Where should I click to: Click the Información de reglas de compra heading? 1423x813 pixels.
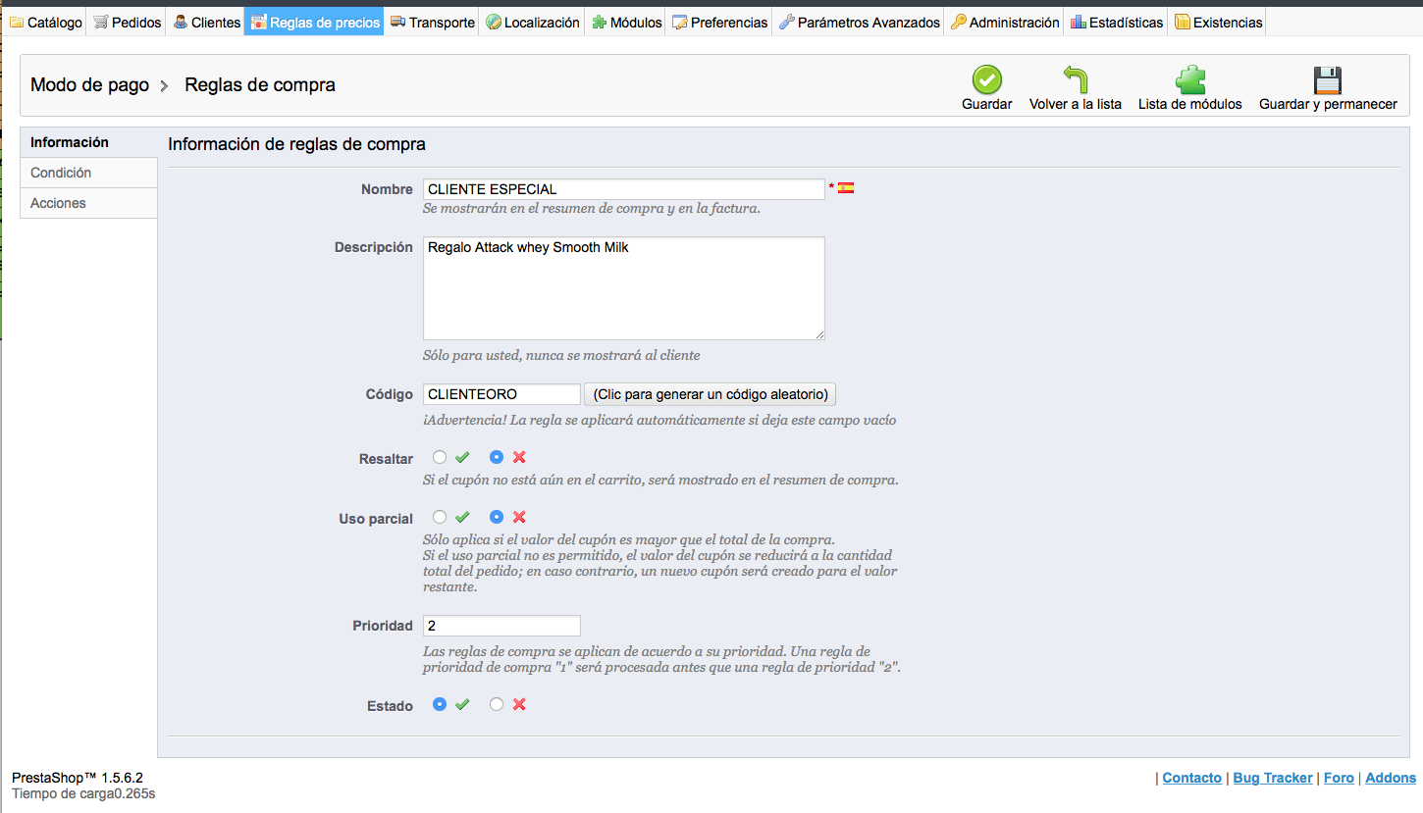296,144
